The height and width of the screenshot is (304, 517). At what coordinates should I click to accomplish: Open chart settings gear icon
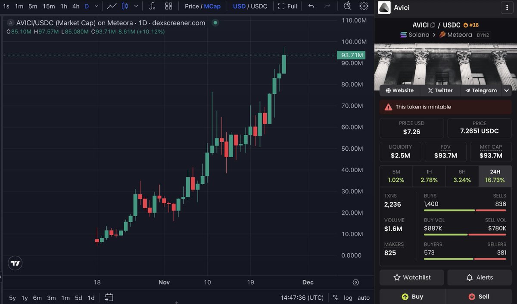364,6
